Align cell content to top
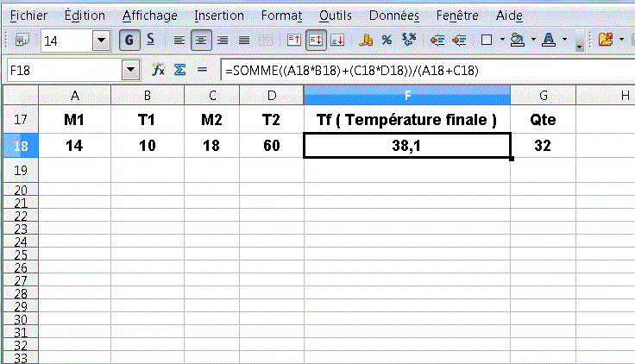The height and width of the screenshot is (364, 635). pos(293,40)
